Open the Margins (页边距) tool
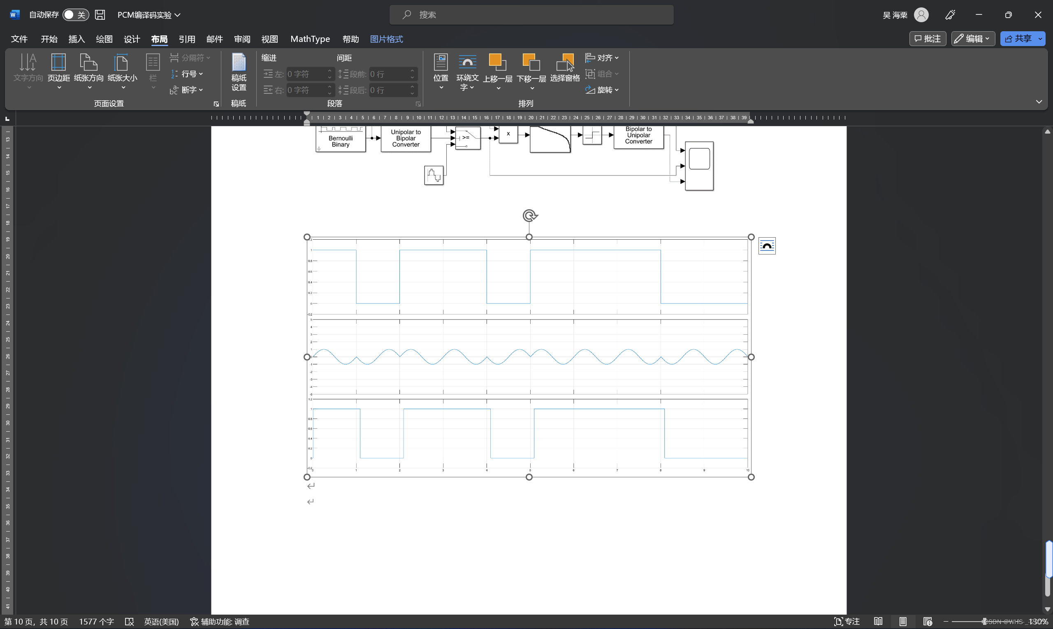 (x=58, y=63)
